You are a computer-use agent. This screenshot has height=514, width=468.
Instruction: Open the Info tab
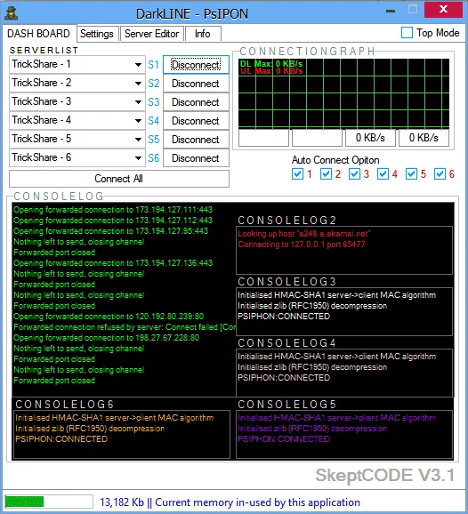point(202,34)
